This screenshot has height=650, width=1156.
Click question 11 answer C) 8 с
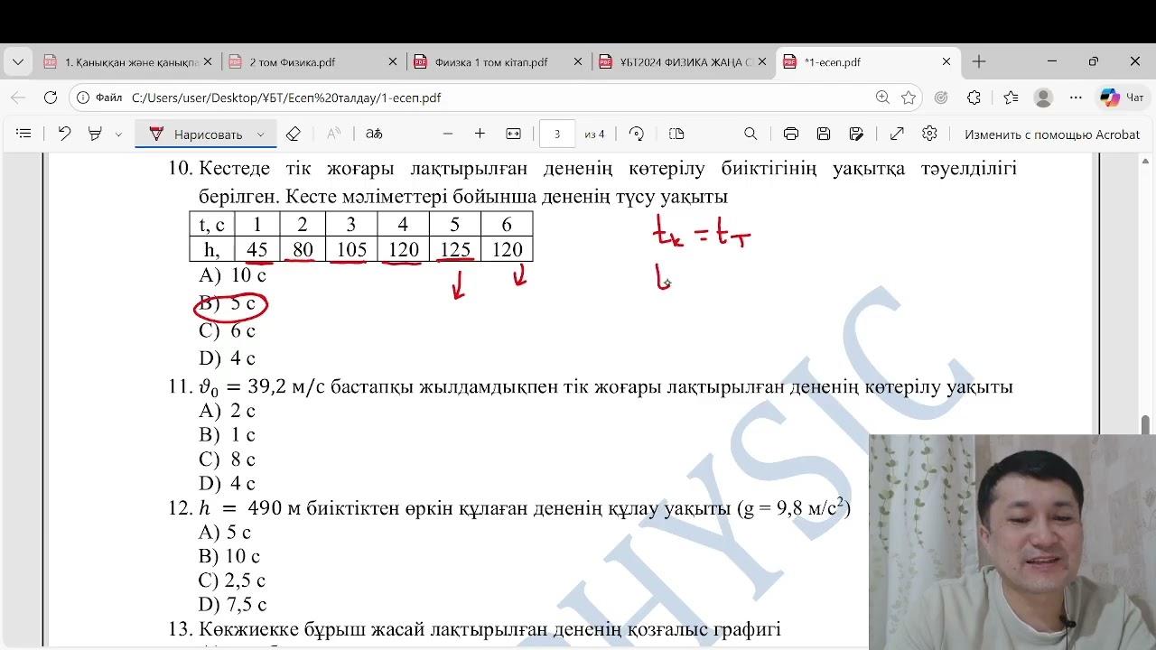click(227, 459)
